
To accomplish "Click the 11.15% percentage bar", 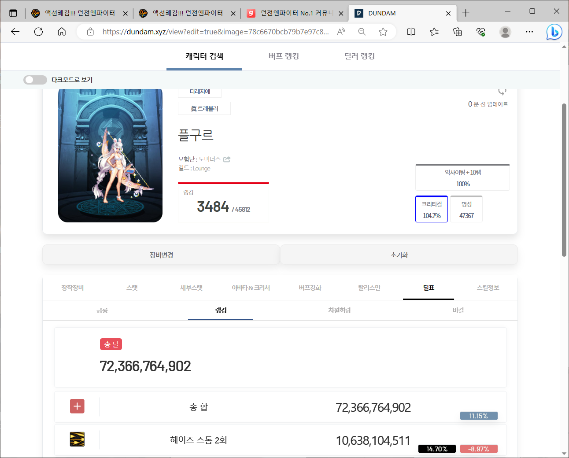I will coord(479,416).
